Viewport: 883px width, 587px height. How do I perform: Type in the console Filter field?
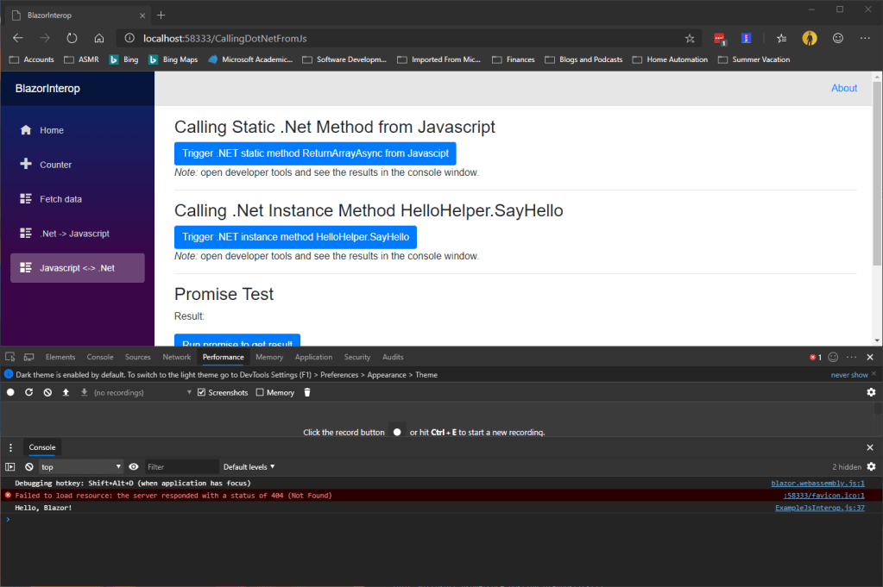tap(180, 466)
